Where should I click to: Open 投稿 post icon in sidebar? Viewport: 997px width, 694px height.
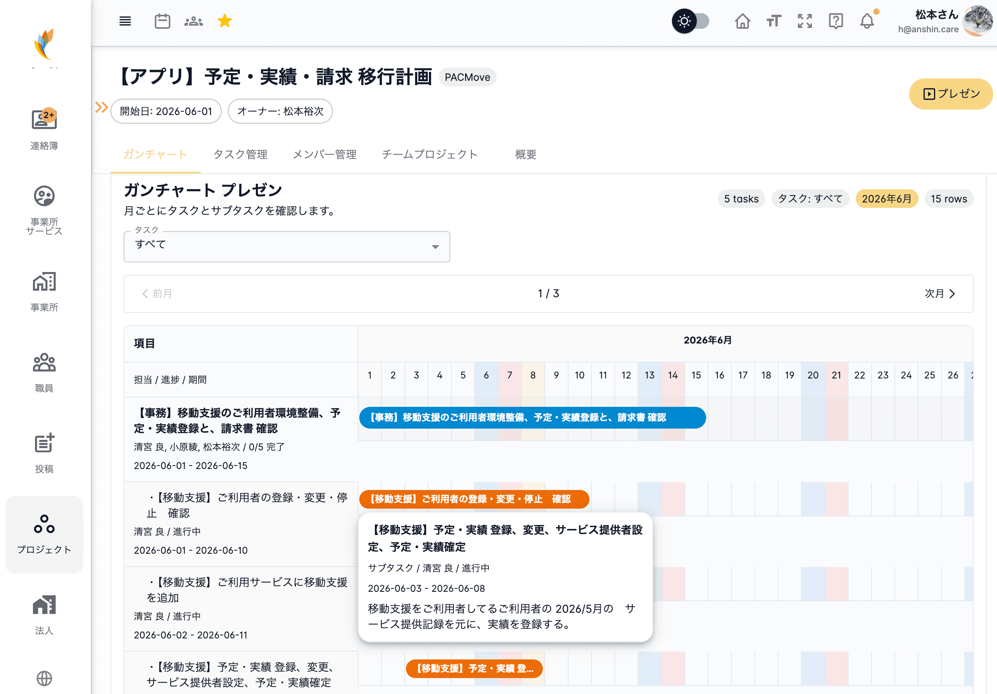click(44, 453)
